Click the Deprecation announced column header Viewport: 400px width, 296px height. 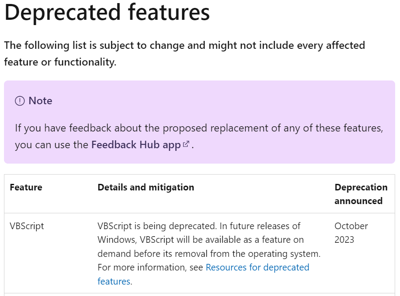(361, 194)
